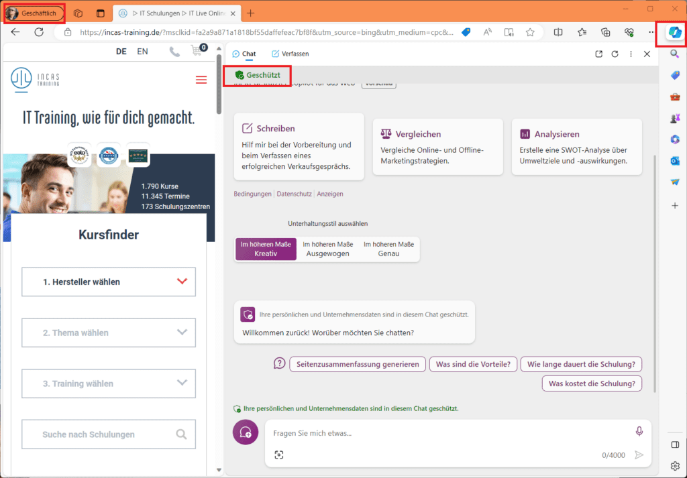Open the Anzeigen link
687x478 pixels.
click(x=330, y=194)
